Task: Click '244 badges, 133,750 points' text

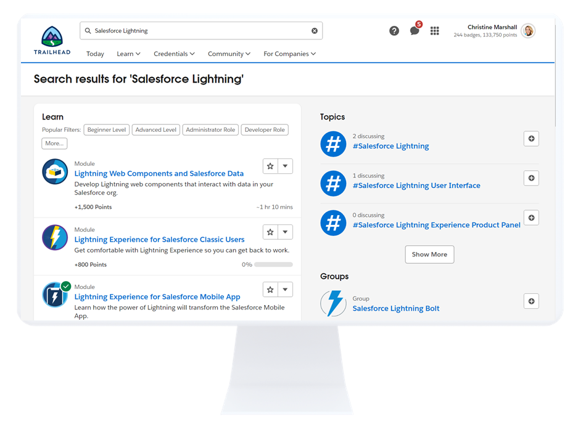Action: pyautogui.click(x=485, y=35)
